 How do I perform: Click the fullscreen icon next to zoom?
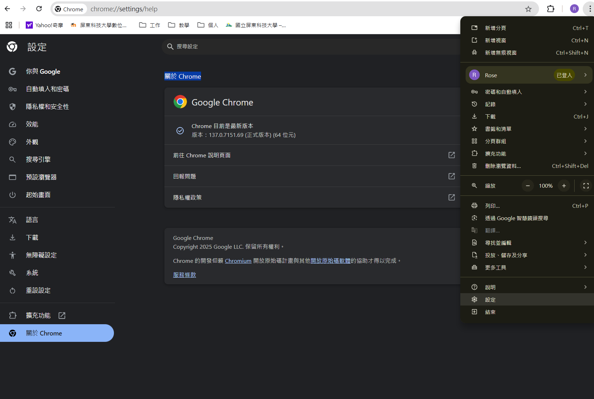coord(586,186)
